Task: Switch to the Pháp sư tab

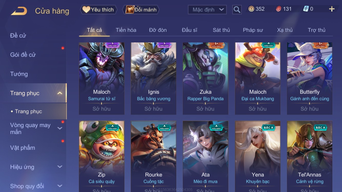Action: tap(253, 30)
